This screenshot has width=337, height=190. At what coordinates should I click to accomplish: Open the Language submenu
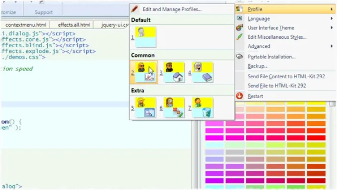[285, 19]
